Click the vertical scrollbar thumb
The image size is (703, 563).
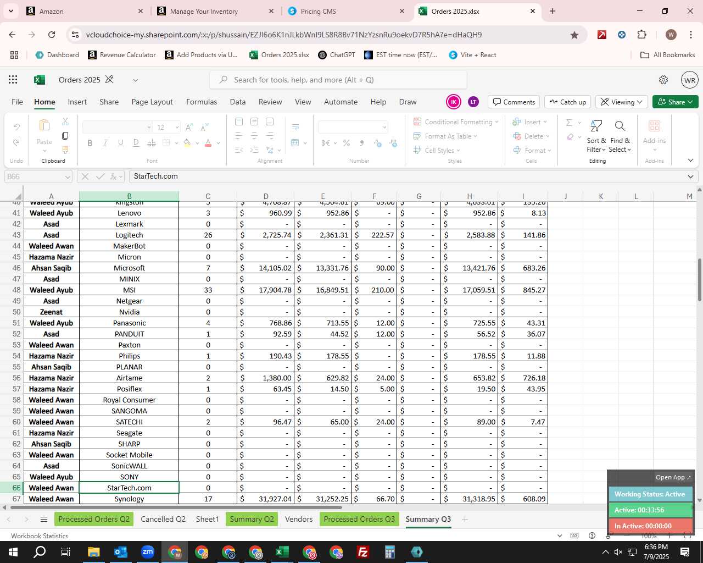coord(699,280)
